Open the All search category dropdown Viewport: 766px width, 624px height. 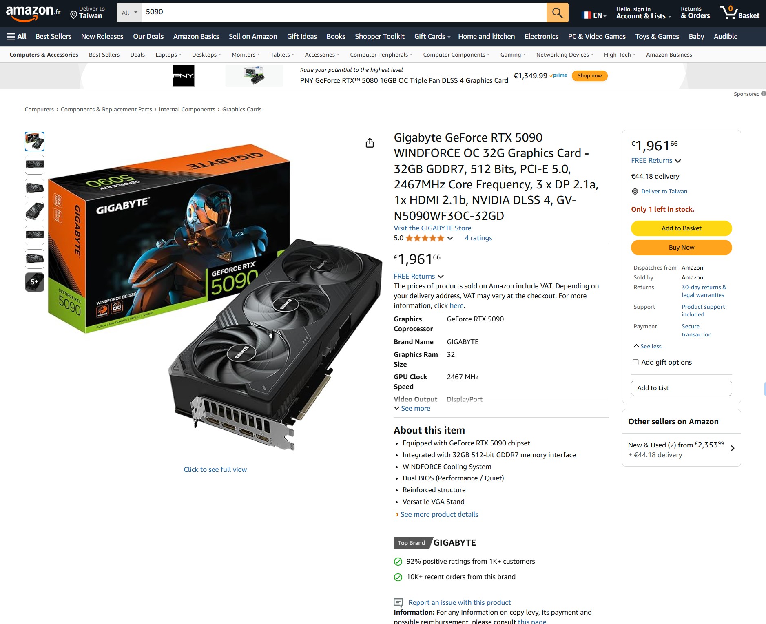pyautogui.click(x=129, y=13)
